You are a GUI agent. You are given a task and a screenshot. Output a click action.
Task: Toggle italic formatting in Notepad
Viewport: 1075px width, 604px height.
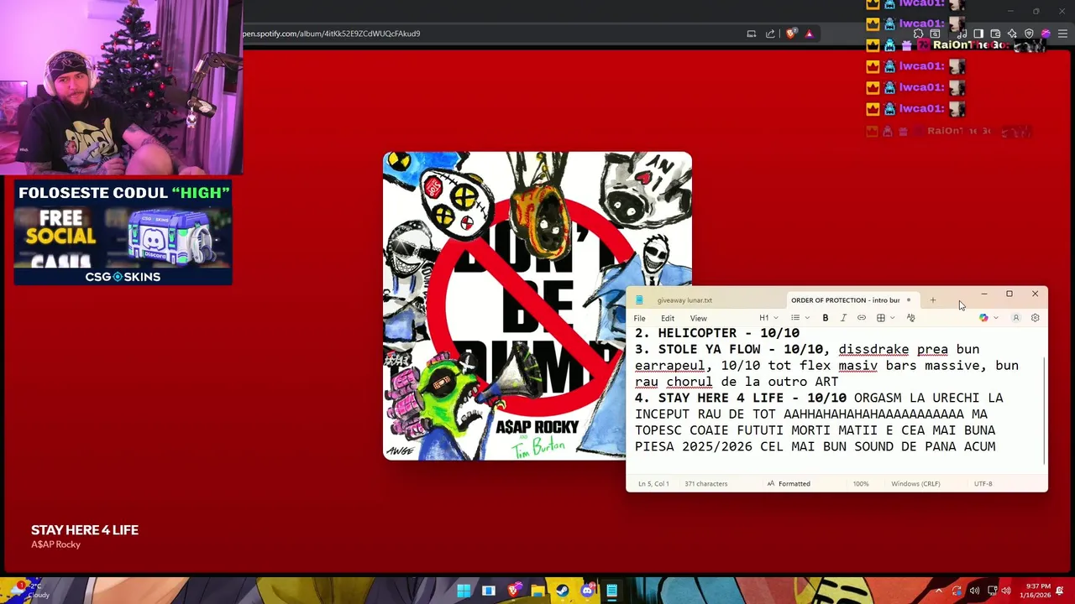[x=843, y=318]
